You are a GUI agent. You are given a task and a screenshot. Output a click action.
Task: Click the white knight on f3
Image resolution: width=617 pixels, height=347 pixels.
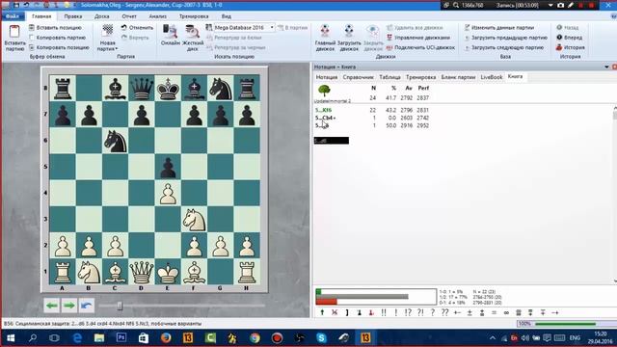click(x=194, y=219)
